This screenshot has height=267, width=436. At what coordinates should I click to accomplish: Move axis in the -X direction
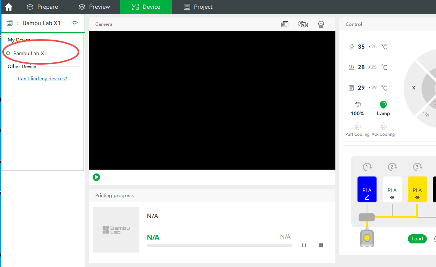pos(413,88)
